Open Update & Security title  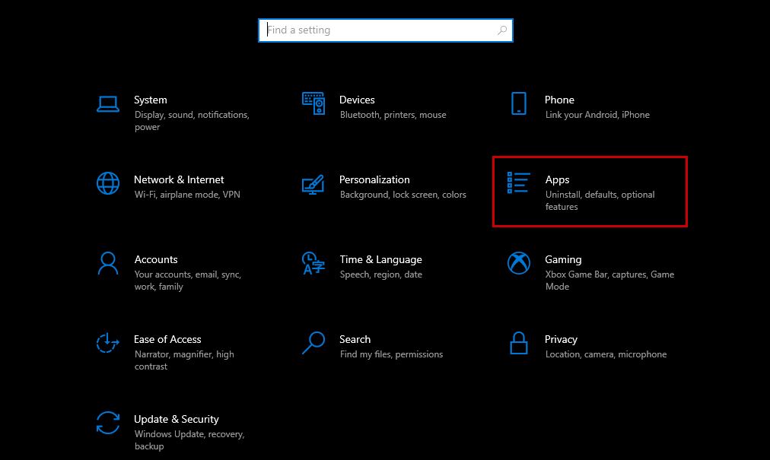pyautogui.click(x=177, y=419)
